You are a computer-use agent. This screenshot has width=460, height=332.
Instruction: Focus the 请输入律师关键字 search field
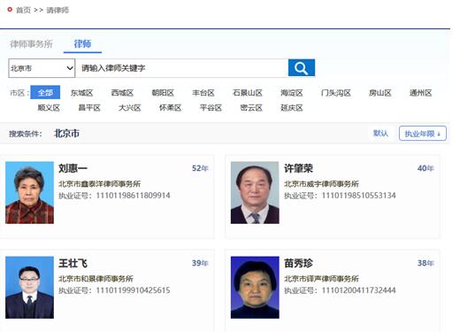(x=181, y=68)
